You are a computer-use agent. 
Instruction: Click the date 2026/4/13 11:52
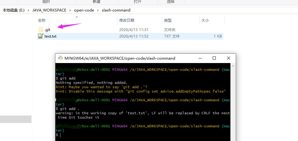coord(134,36)
